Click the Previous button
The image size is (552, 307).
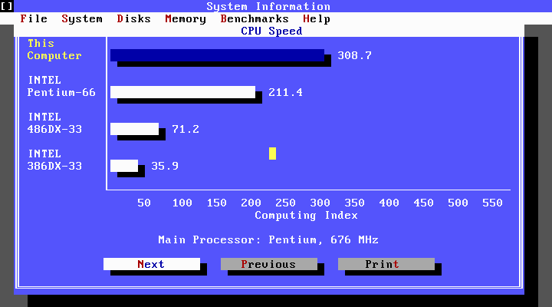(269, 264)
